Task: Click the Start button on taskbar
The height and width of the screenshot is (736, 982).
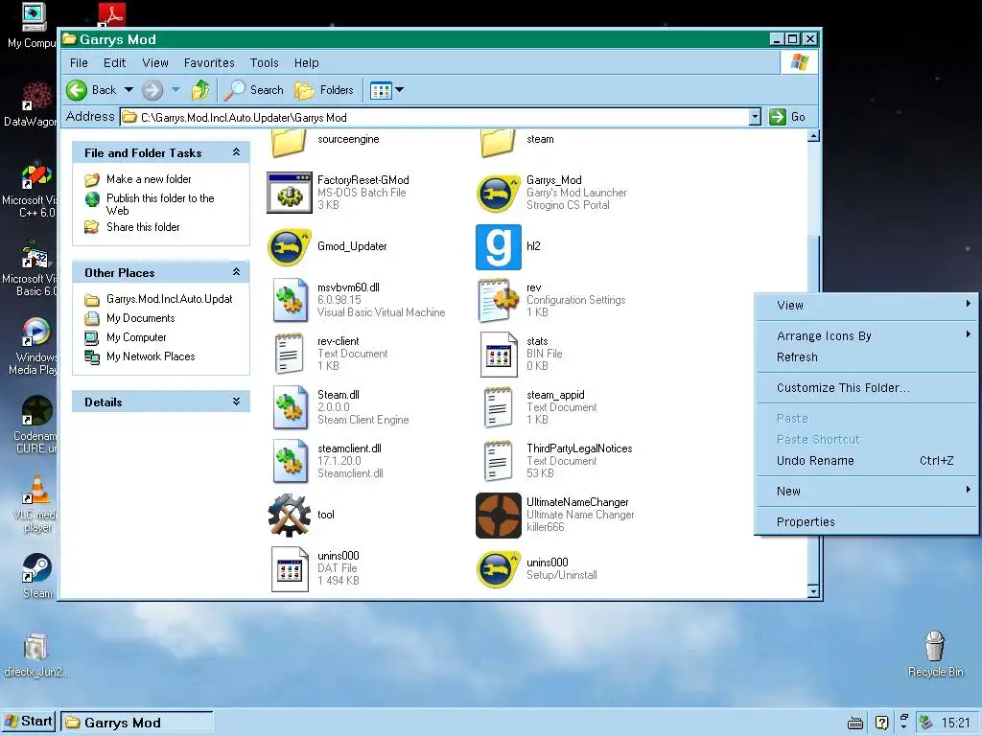Action: 28,722
